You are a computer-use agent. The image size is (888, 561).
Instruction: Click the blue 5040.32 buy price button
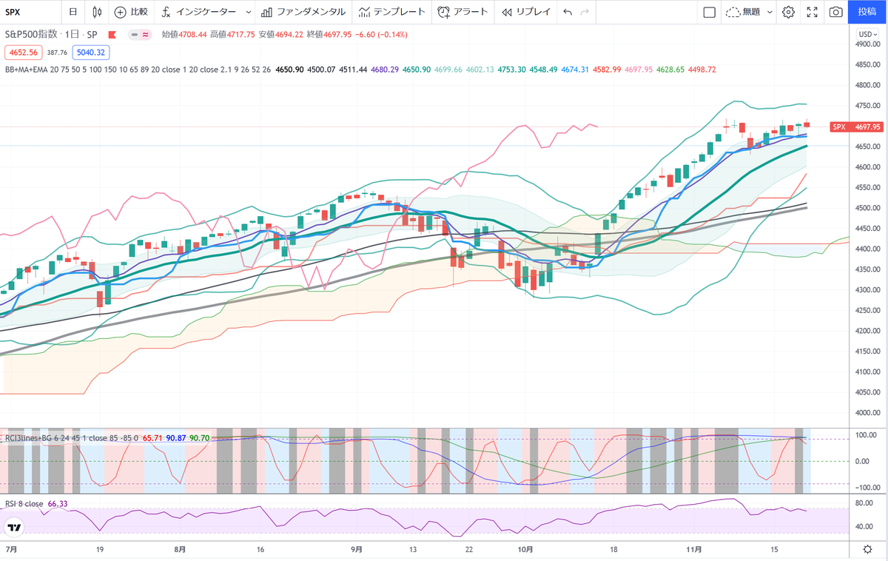[91, 53]
